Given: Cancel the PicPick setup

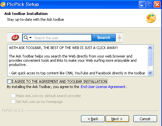Looking at the screenshot, I should coord(145,119).
